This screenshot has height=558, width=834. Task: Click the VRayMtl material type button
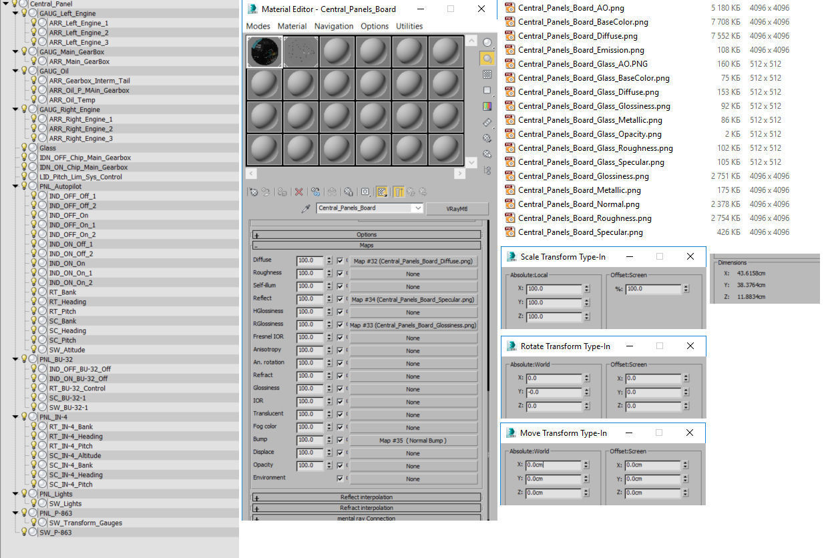[457, 208]
